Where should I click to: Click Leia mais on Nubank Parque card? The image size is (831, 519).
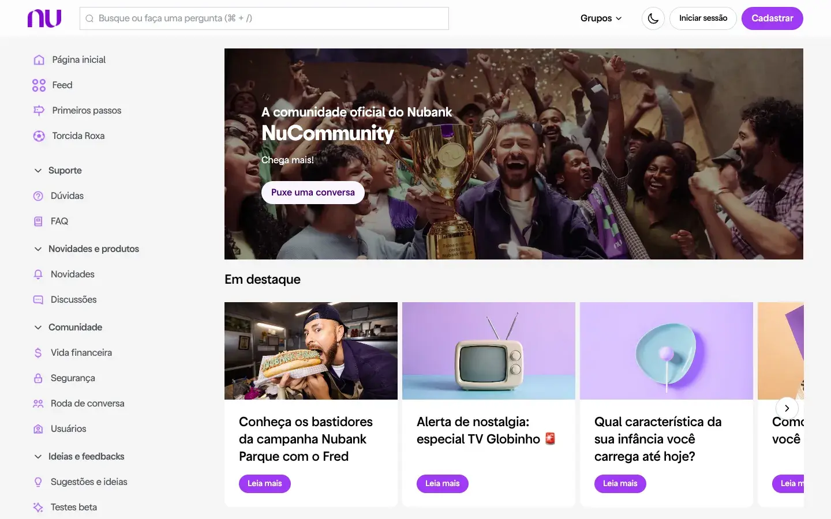coord(265,483)
